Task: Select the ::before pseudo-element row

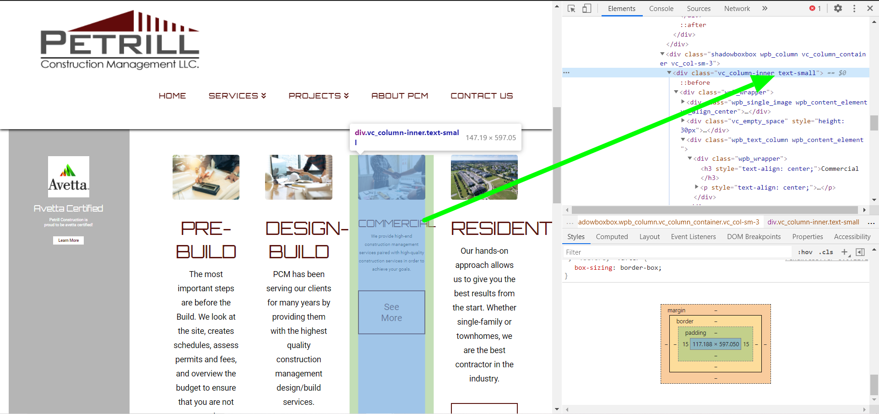Action: coord(695,83)
